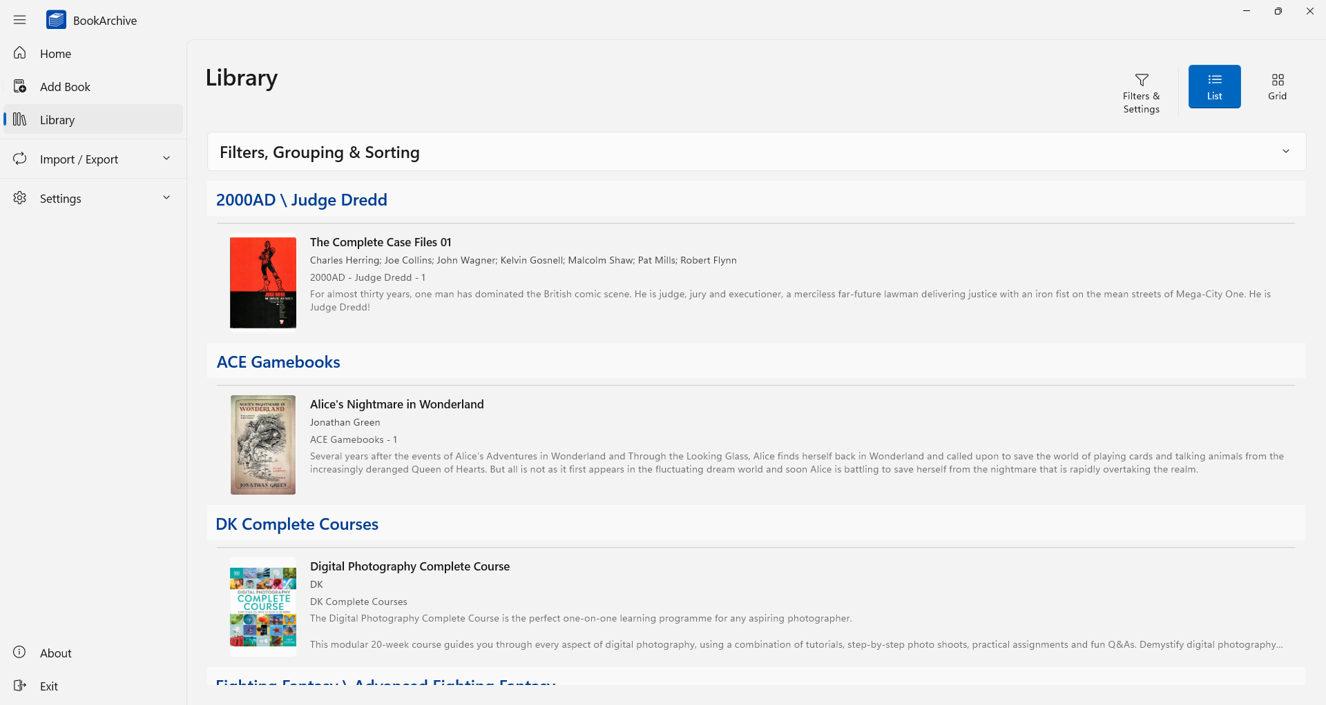Open Filters & Settings funnel icon
Viewport: 1326px width, 705px height.
click(x=1141, y=80)
